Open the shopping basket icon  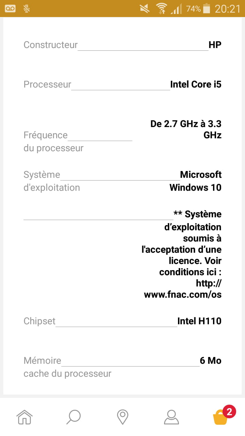220,418
